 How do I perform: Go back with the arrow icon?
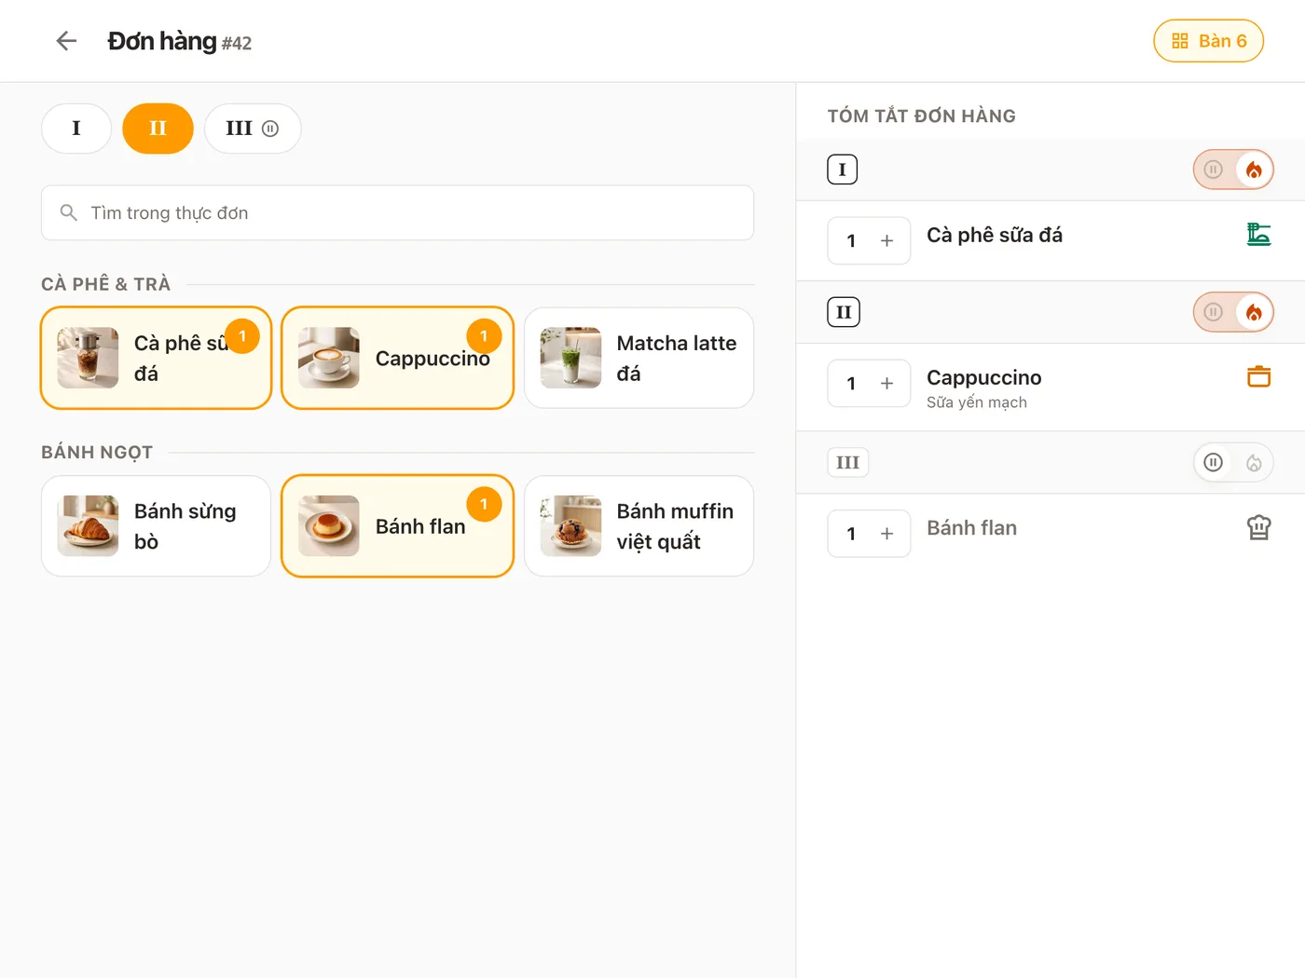coord(66,41)
